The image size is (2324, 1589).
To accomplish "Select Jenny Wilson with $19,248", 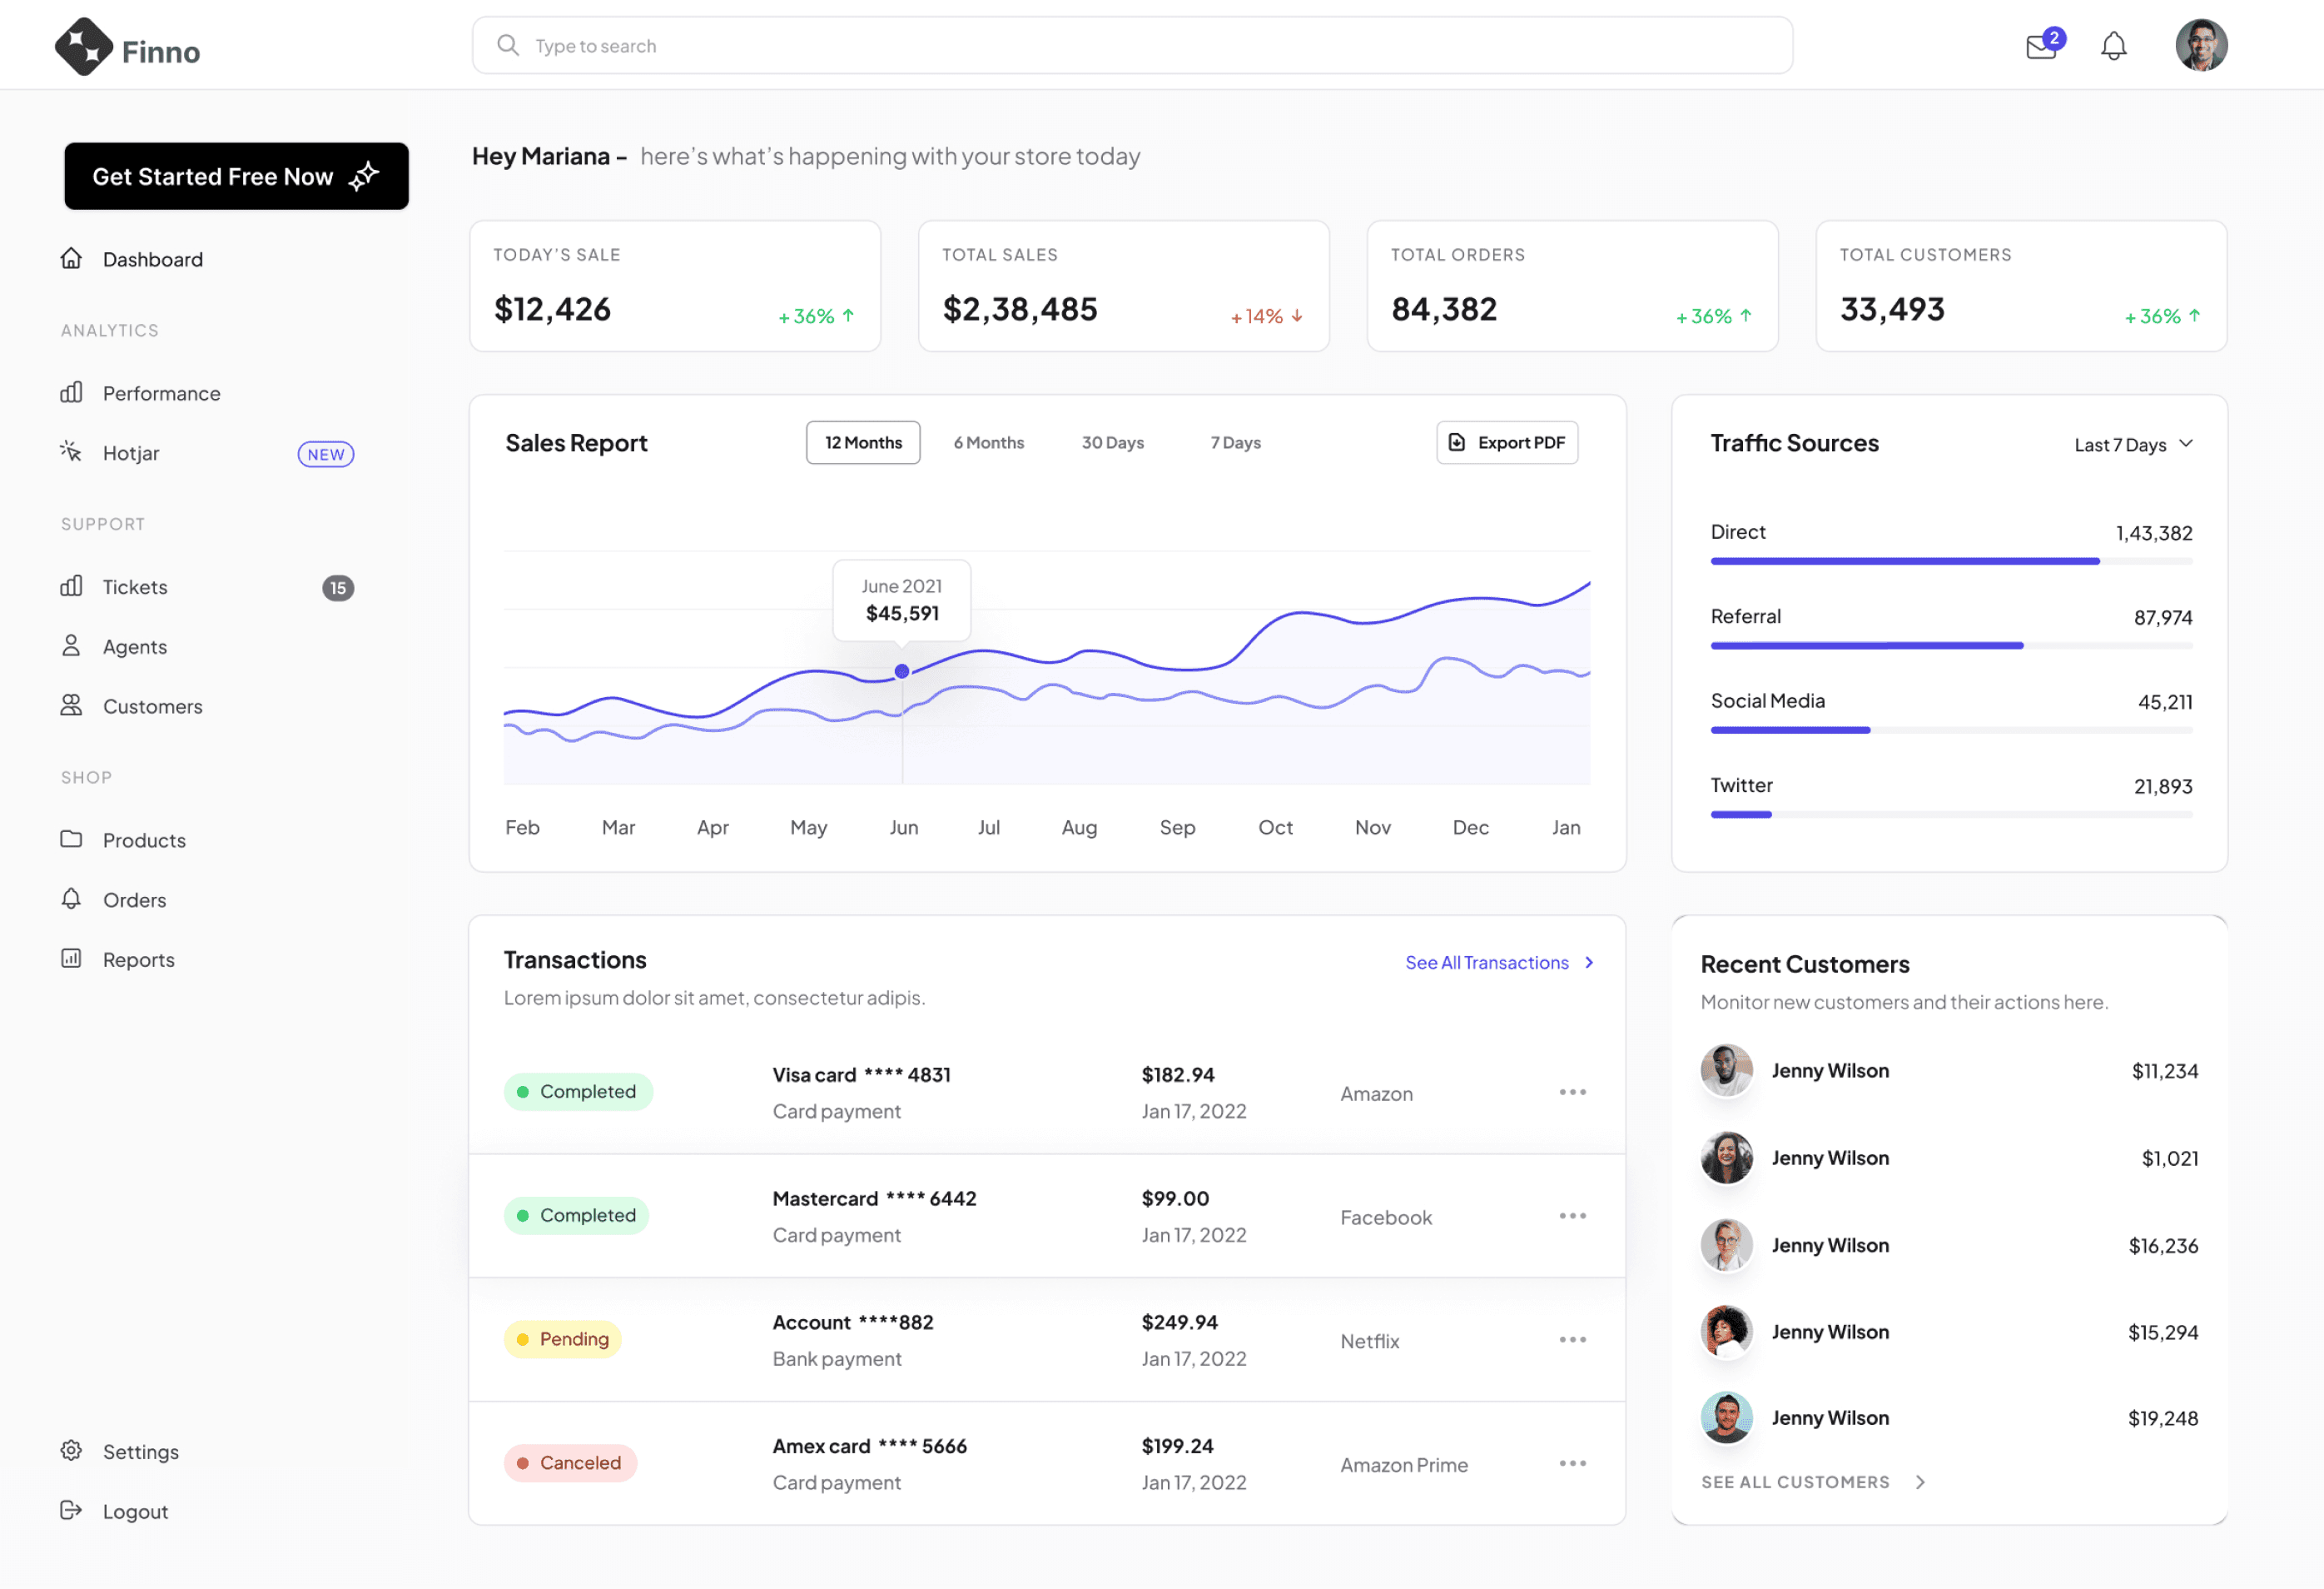I will pos(1950,1418).
